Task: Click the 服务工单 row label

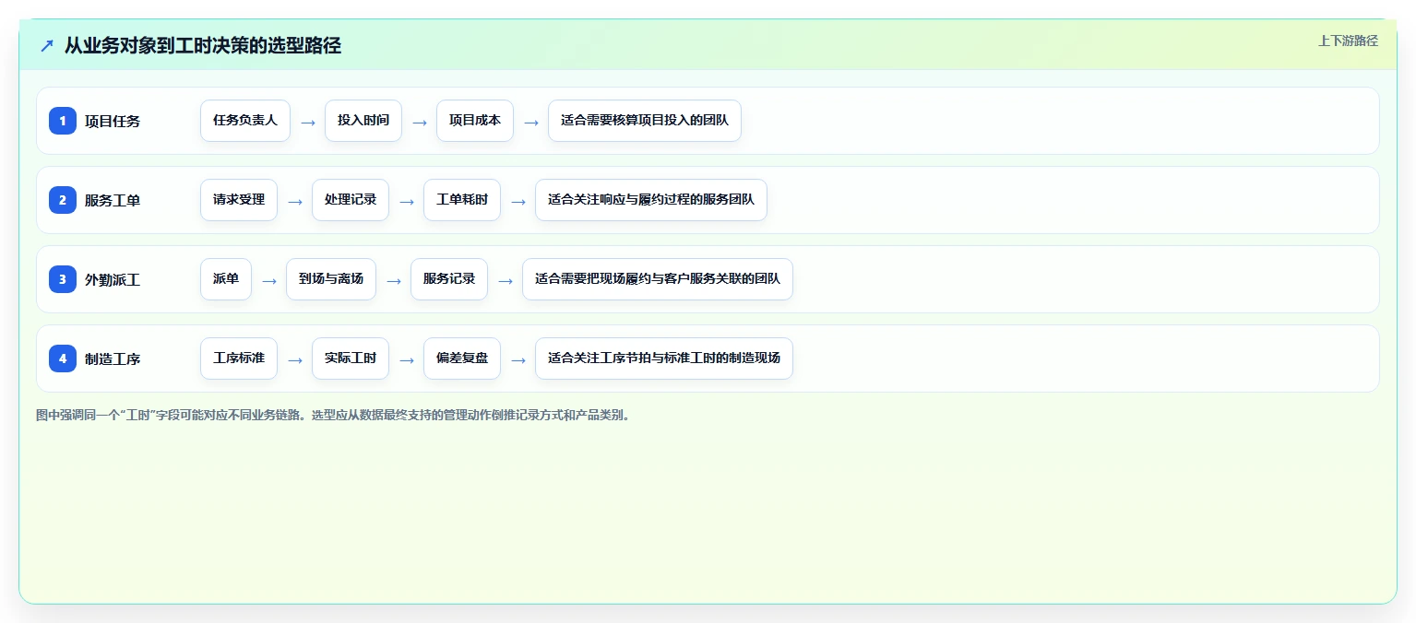Action: 113,200
